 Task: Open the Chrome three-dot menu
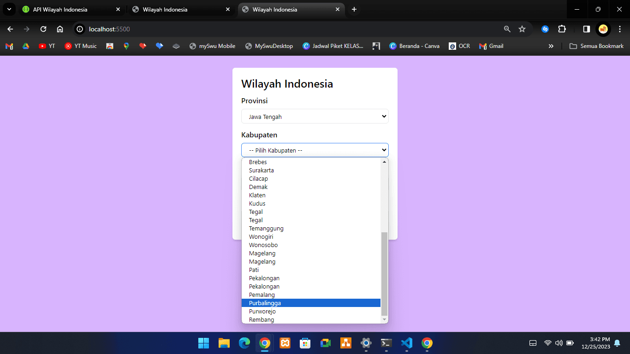coord(620,29)
